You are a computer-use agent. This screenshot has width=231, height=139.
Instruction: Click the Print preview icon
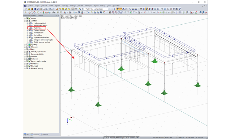(x=47, y=9)
